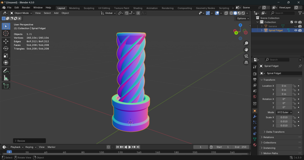Play the animation forward
Image resolution: width=304 pixels, height=160 pixels.
(130, 147)
